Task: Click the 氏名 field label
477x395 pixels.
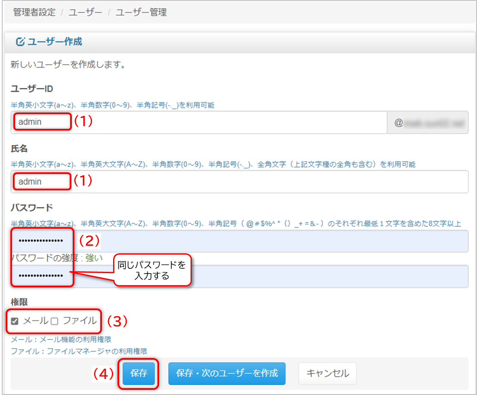Action: click(19, 149)
